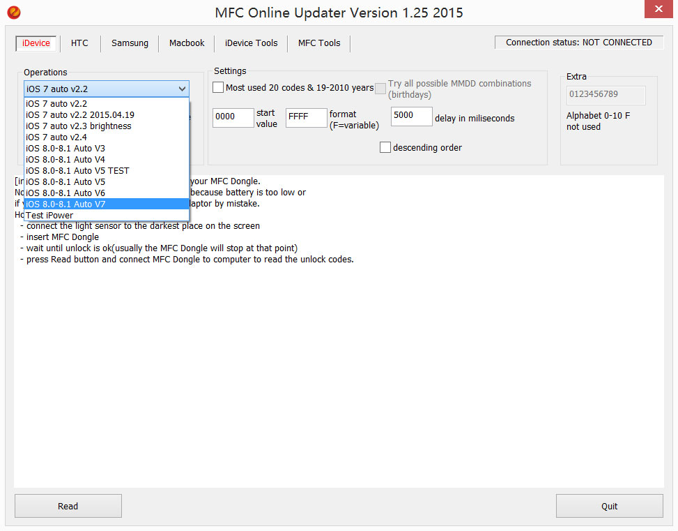
Task: Go to the Macbook tab
Action: coord(187,43)
